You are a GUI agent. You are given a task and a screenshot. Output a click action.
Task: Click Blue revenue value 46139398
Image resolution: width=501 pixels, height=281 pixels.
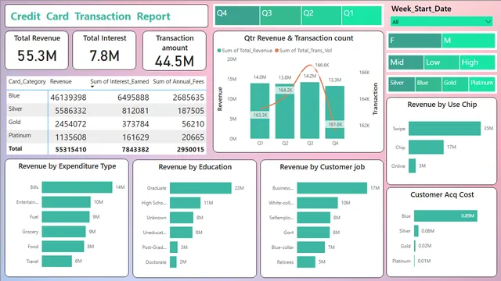68,98
